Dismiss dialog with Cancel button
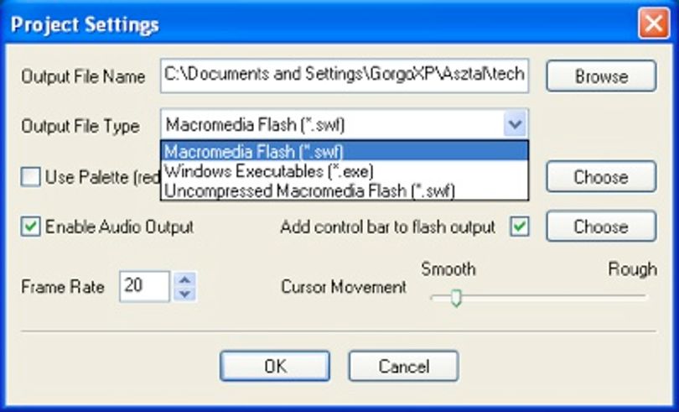This screenshot has width=679, height=412. 403,367
